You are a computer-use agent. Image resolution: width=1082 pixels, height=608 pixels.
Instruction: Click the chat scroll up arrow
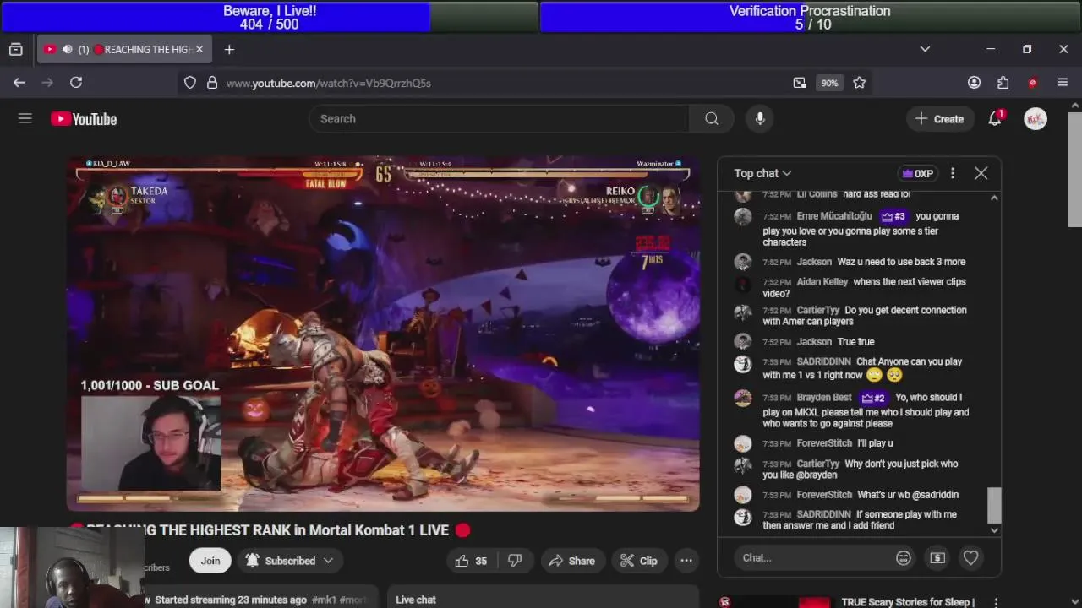994,197
